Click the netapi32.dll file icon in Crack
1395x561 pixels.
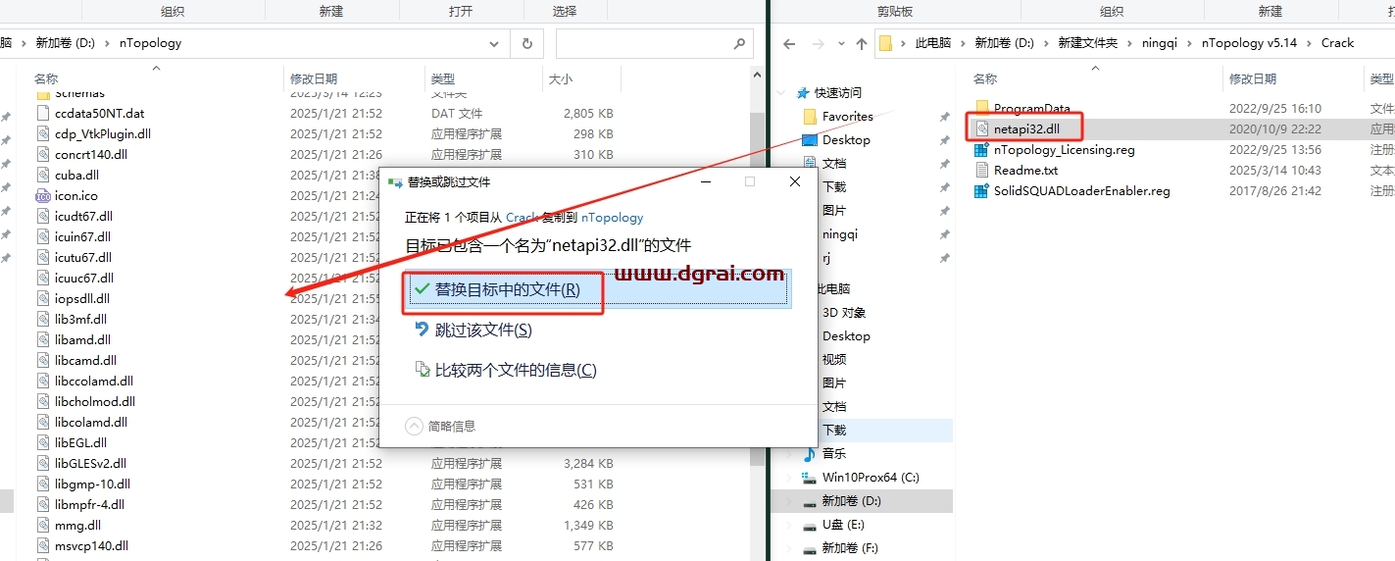pyautogui.click(x=981, y=128)
